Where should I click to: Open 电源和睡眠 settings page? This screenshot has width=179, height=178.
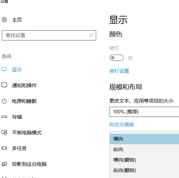(x=24, y=101)
